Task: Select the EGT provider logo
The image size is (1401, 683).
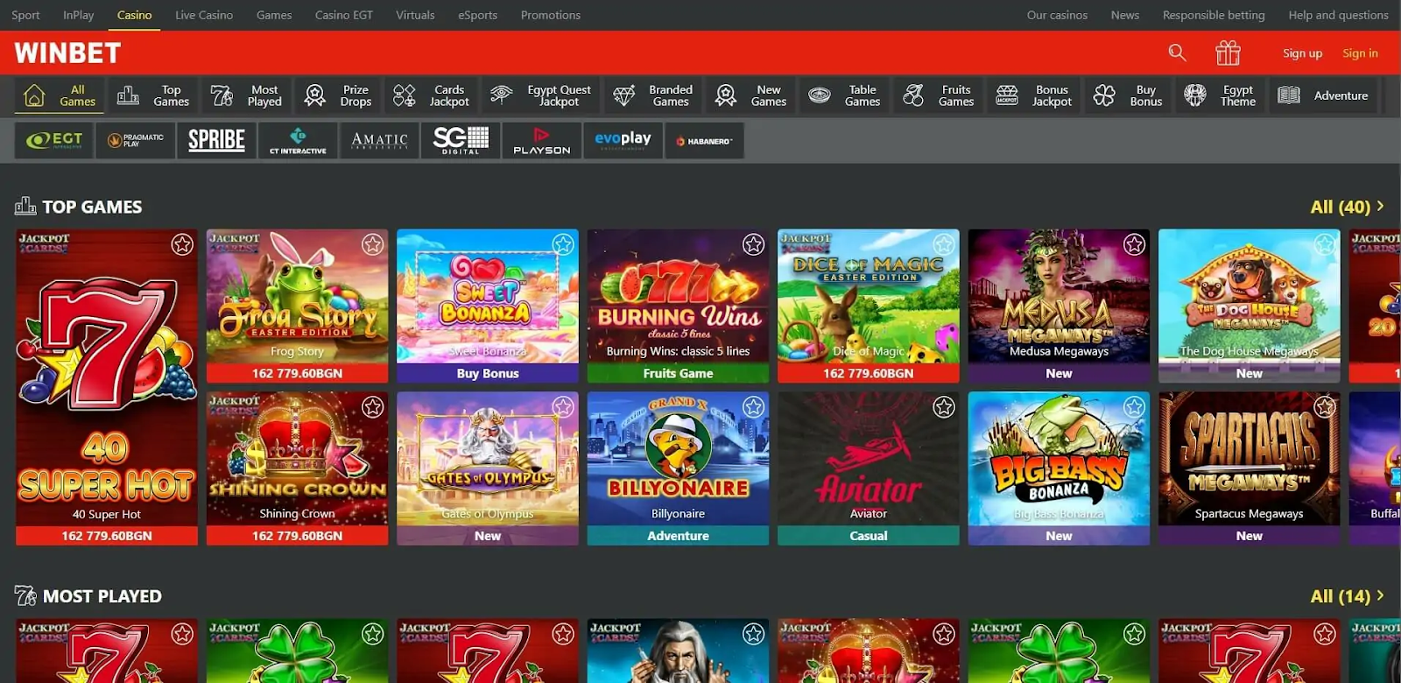Action: pyautogui.click(x=54, y=140)
